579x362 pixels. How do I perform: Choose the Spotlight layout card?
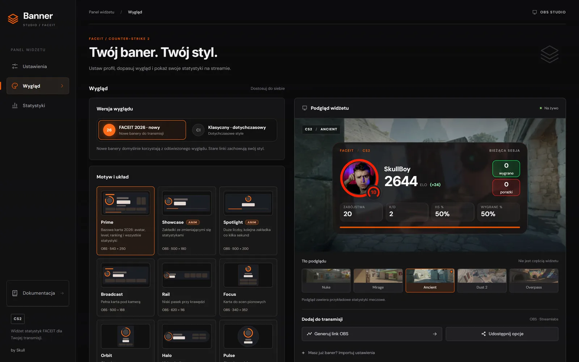(248, 221)
